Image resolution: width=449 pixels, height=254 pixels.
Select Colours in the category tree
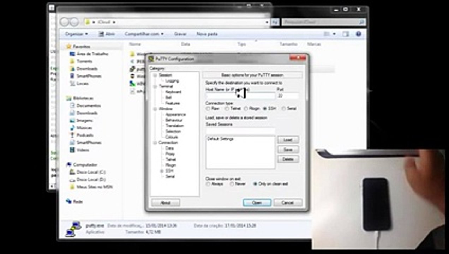(172, 137)
